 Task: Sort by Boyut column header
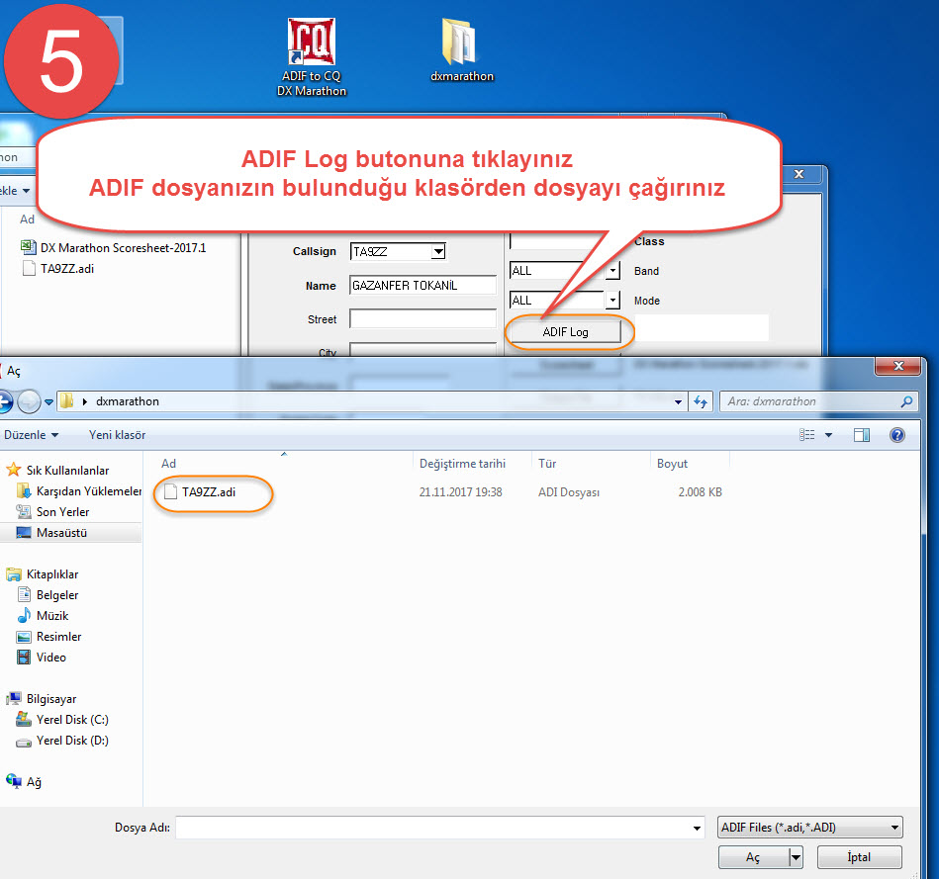coord(672,464)
